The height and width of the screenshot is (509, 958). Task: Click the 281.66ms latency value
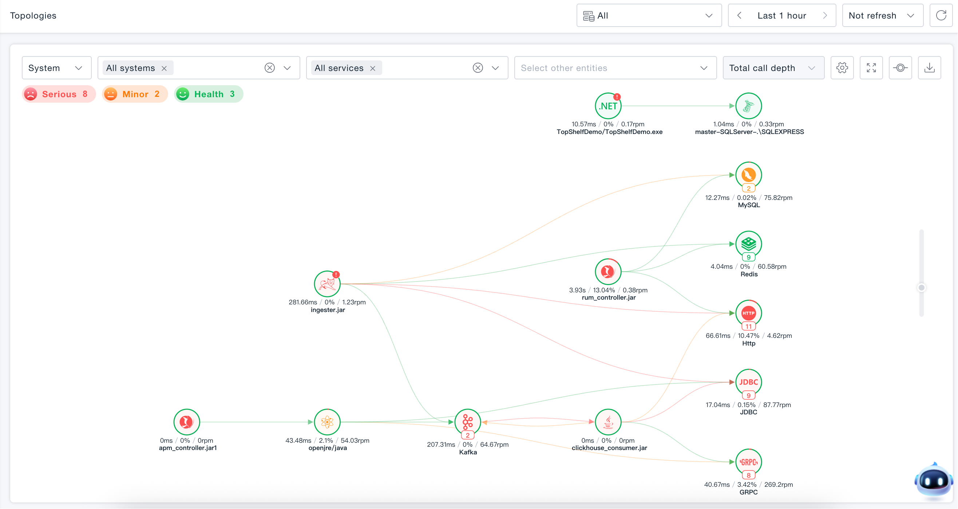tap(303, 302)
